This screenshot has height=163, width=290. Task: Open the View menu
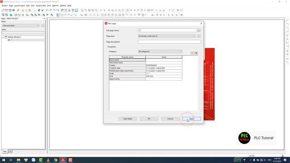click(x=33, y=6)
